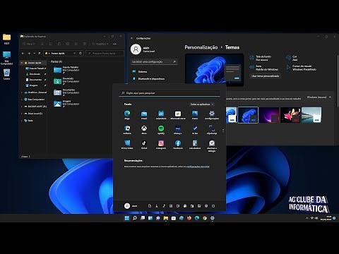Open the Classificar dropdown in Explorer
This screenshot has width=339, height=254.
(100, 44)
